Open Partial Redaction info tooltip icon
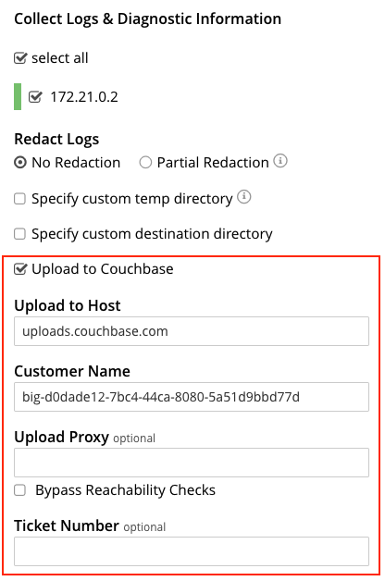Image resolution: width=385 pixels, height=581 pixels. click(280, 161)
